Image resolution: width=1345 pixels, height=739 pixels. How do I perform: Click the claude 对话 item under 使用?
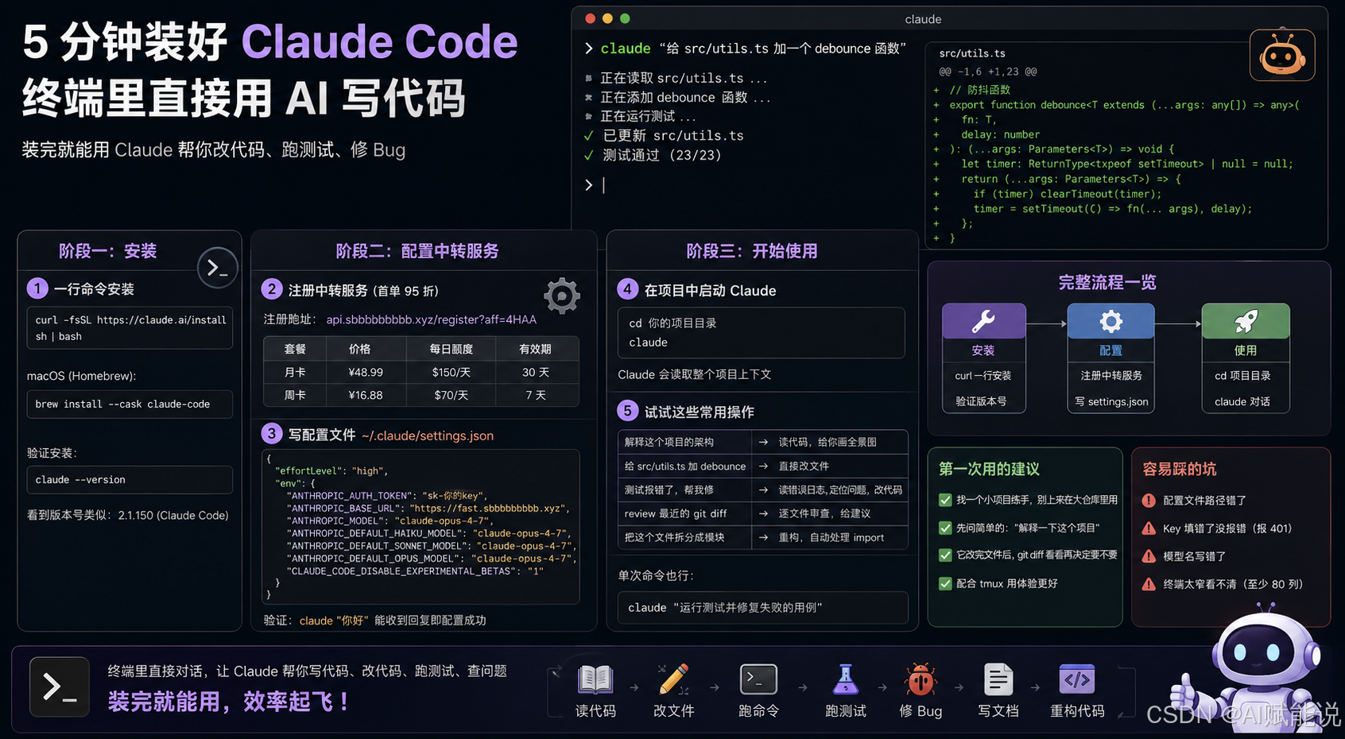pyautogui.click(x=1242, y=402)
